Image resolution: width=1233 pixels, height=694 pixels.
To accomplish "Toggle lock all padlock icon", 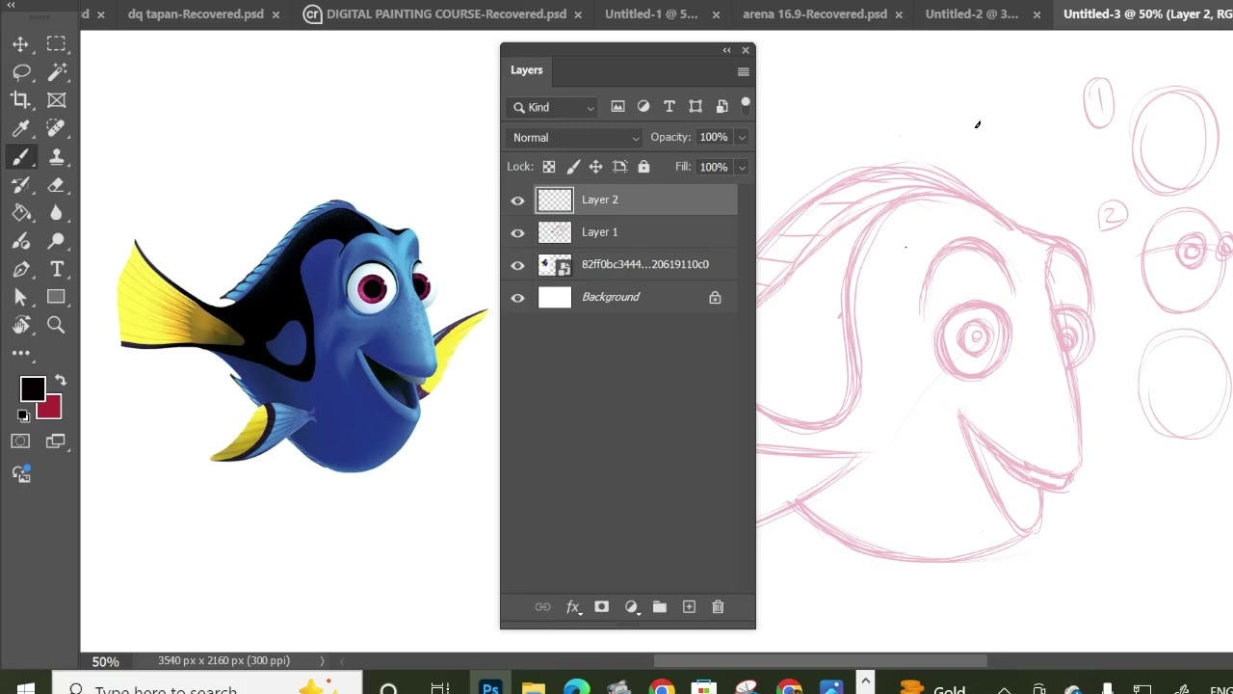I will [x=643, y=167].
